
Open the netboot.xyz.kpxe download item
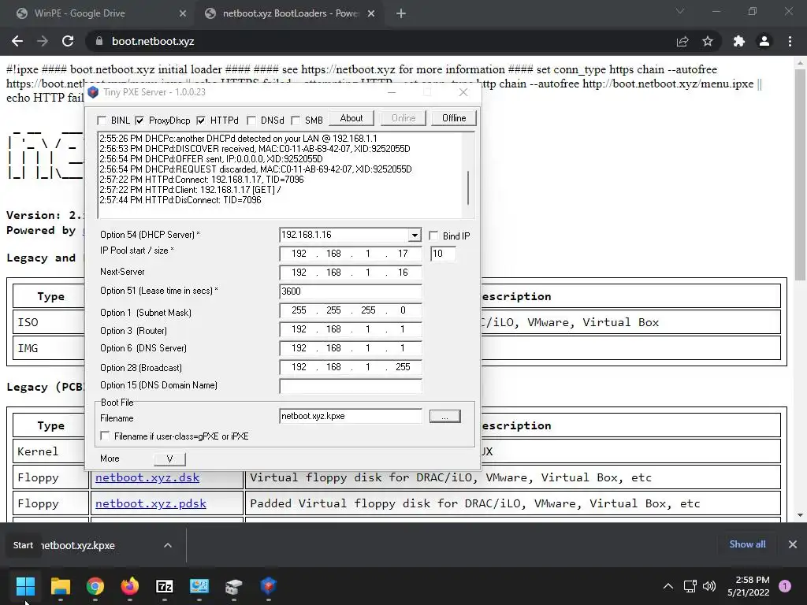tap(77, 545)
